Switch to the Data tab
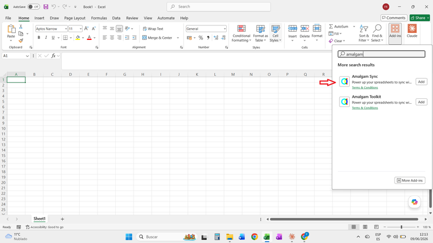433x243 pixels. coord(116,18)
